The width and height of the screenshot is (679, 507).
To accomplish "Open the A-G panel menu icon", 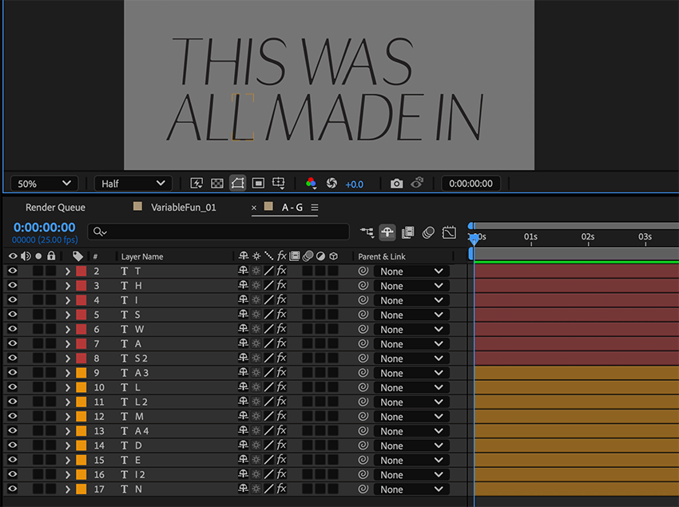I will (x=315, y=208).
